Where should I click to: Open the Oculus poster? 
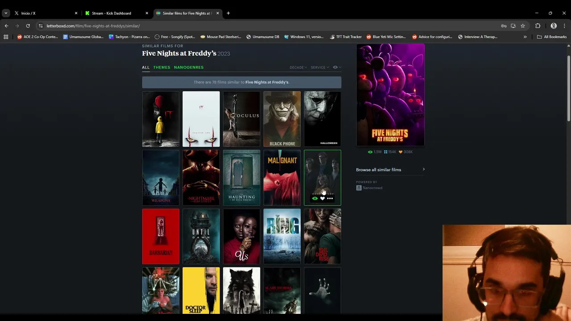click(x=241, y=119)
